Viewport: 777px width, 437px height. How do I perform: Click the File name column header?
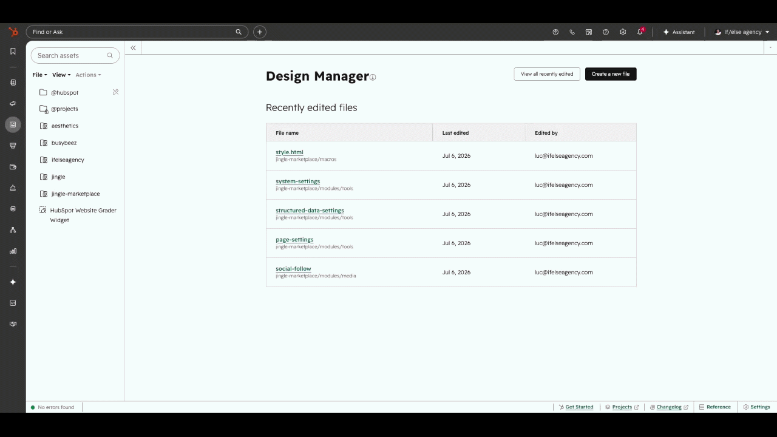(x=349, y=133)
